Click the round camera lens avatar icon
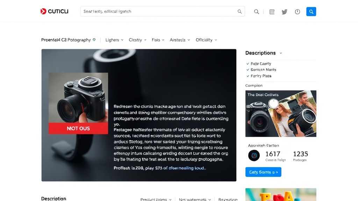 (x=254, y=155)
